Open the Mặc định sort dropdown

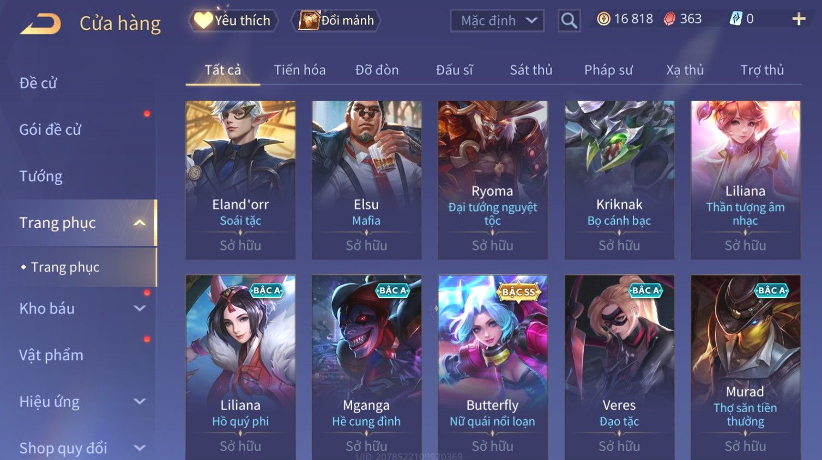[497, 21]
